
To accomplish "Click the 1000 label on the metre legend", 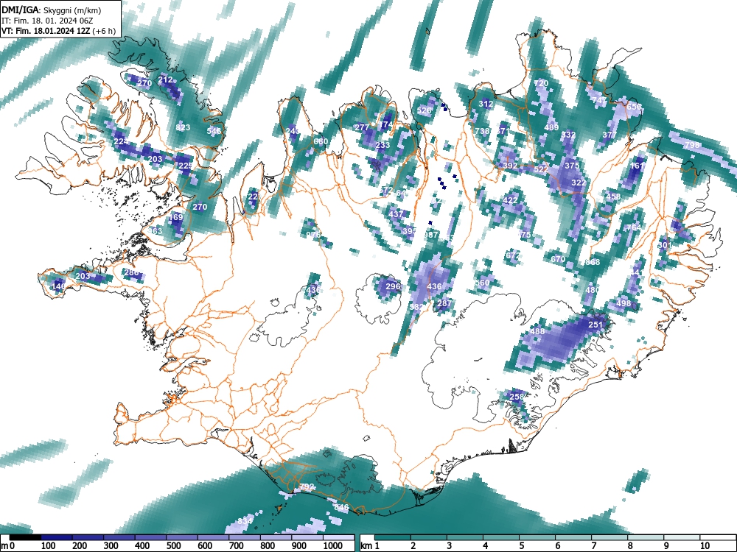I will click(333, 546).
